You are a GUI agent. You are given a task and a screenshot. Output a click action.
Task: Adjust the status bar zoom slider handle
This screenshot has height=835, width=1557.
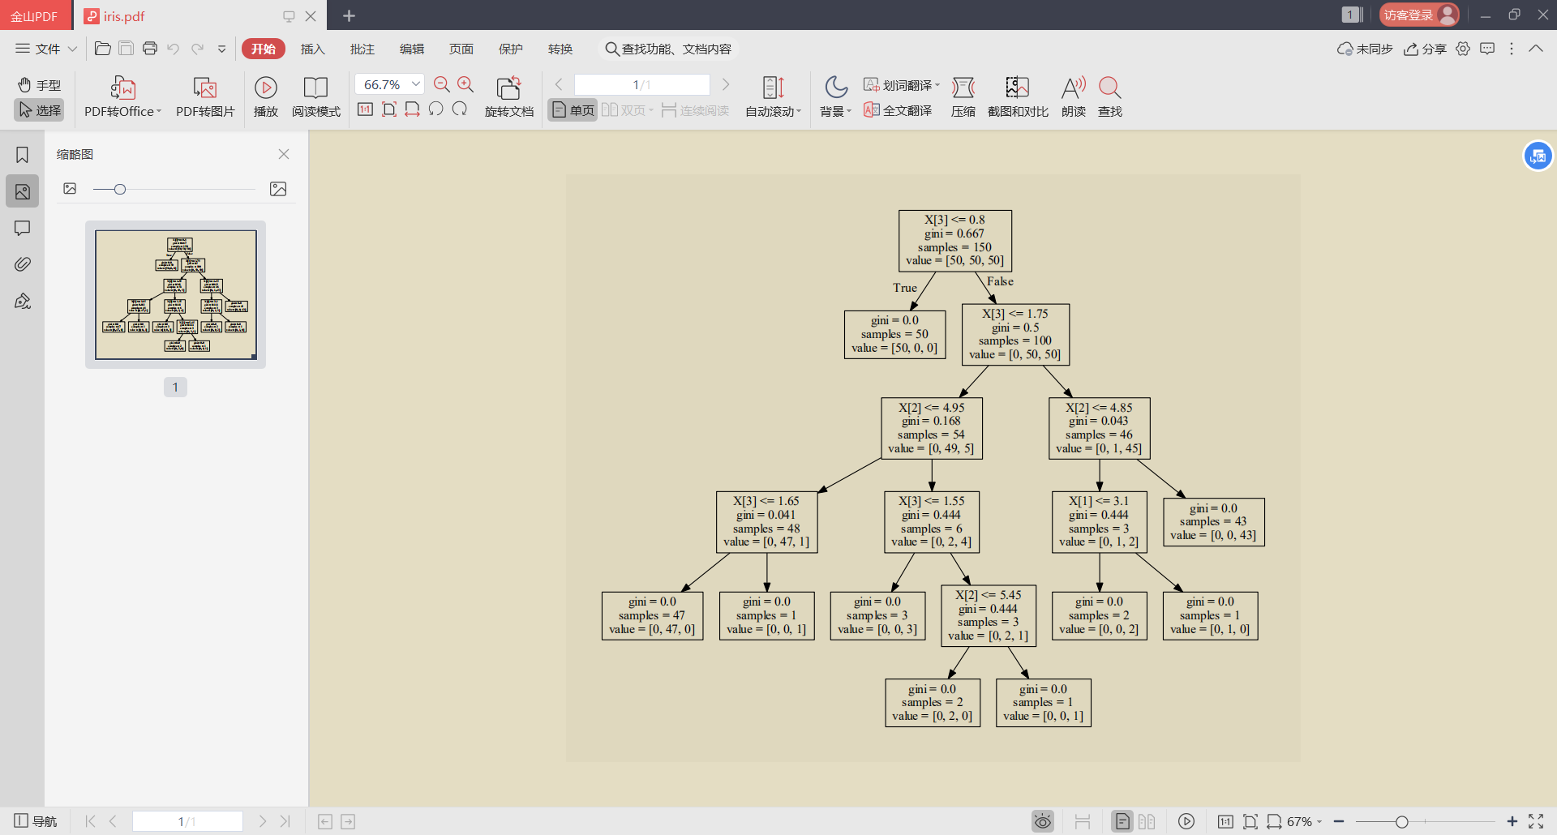click(x=1401, y=821)
